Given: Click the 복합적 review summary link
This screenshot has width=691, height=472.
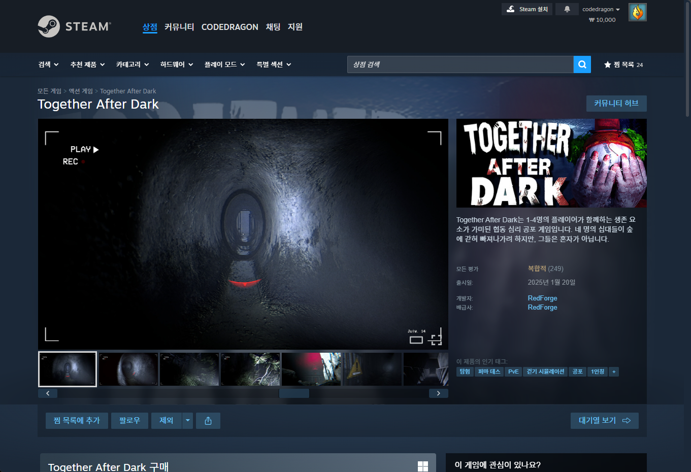Looking at the screenshot, I should 537,268.
